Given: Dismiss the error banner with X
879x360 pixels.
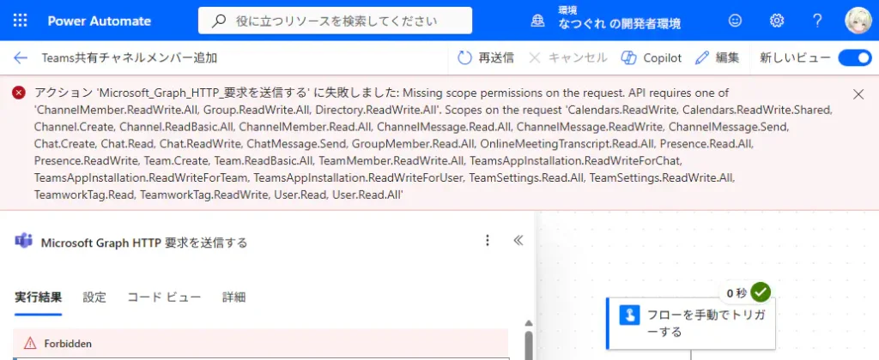Looking at the screenshot, I should coord(858,94).
